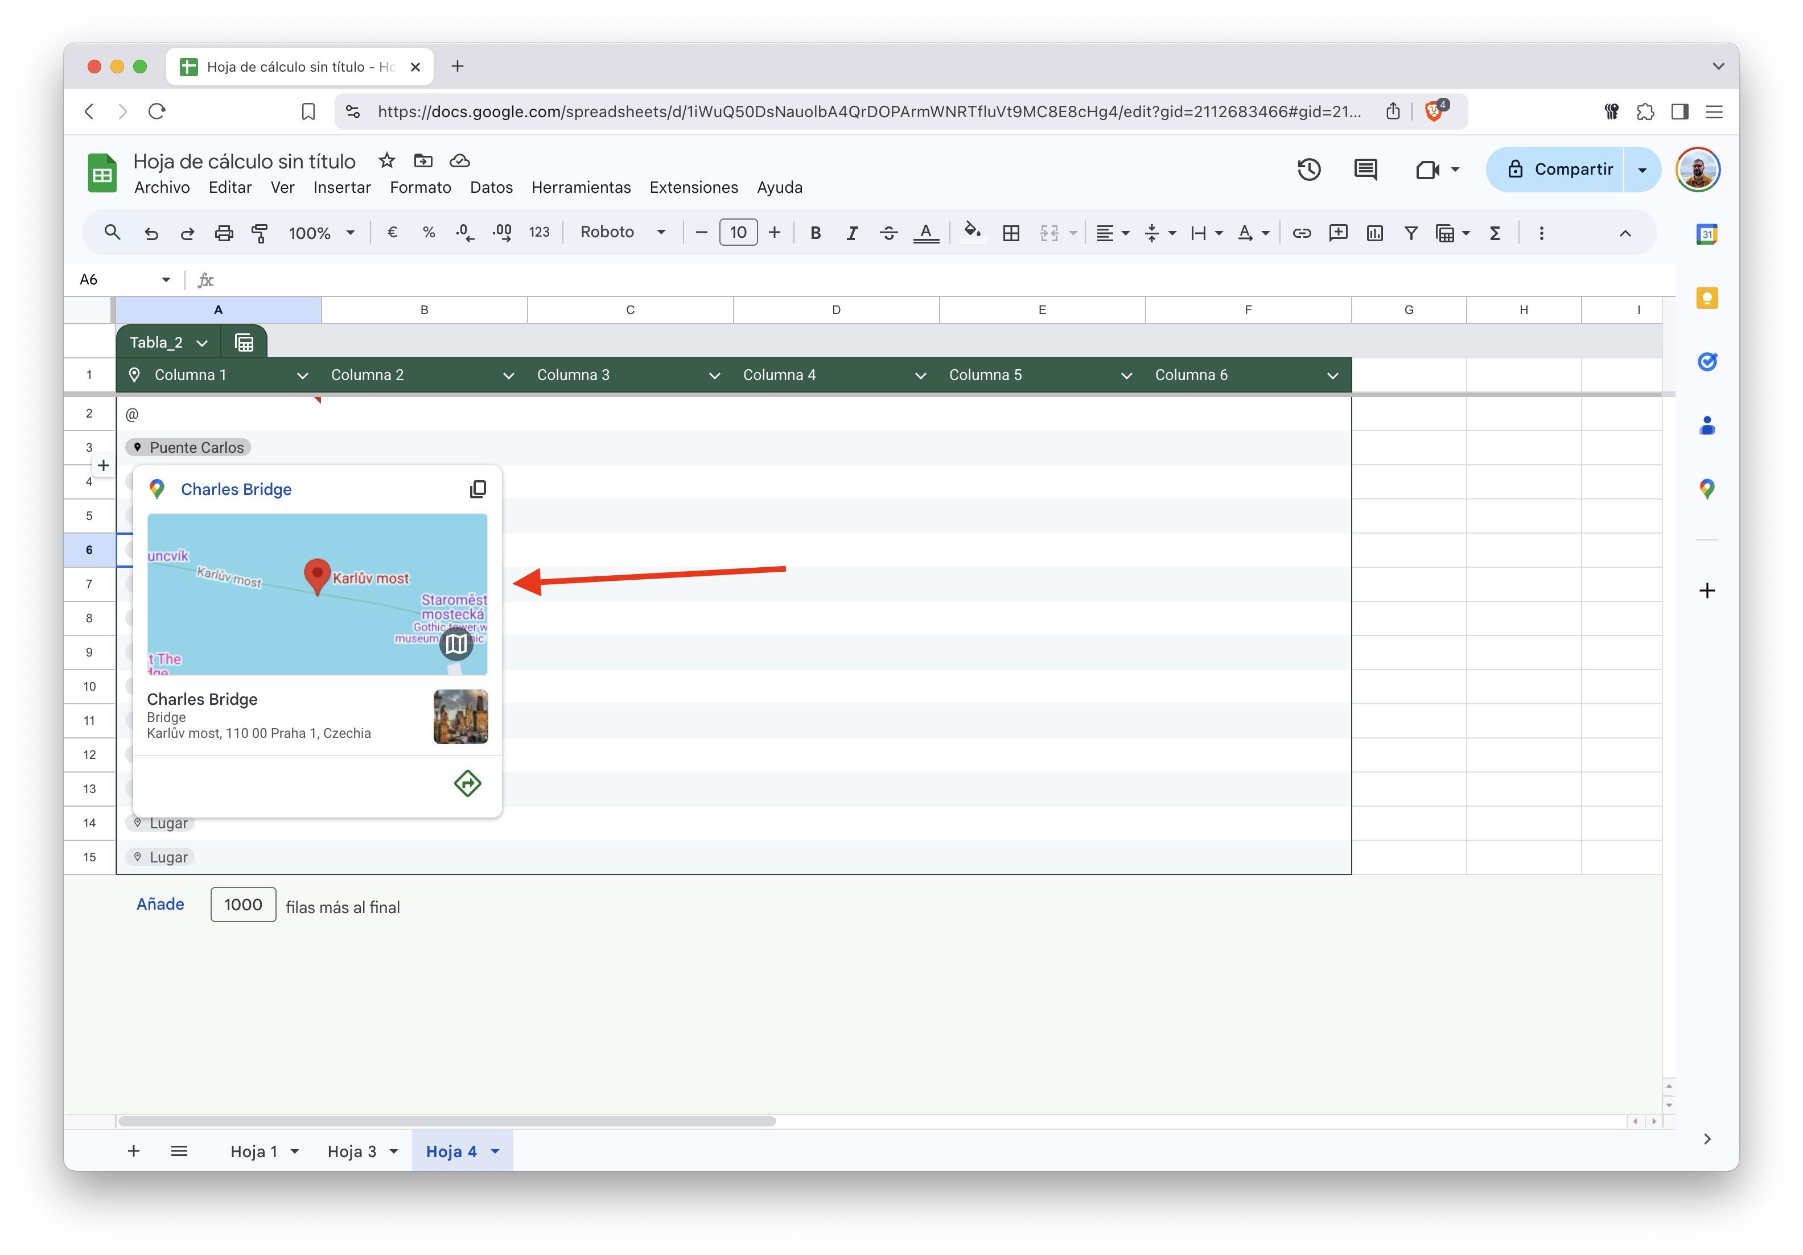Click the search menus magnifier icon
Screen dimensions: 1803x1255
click(x=112, y=232)
